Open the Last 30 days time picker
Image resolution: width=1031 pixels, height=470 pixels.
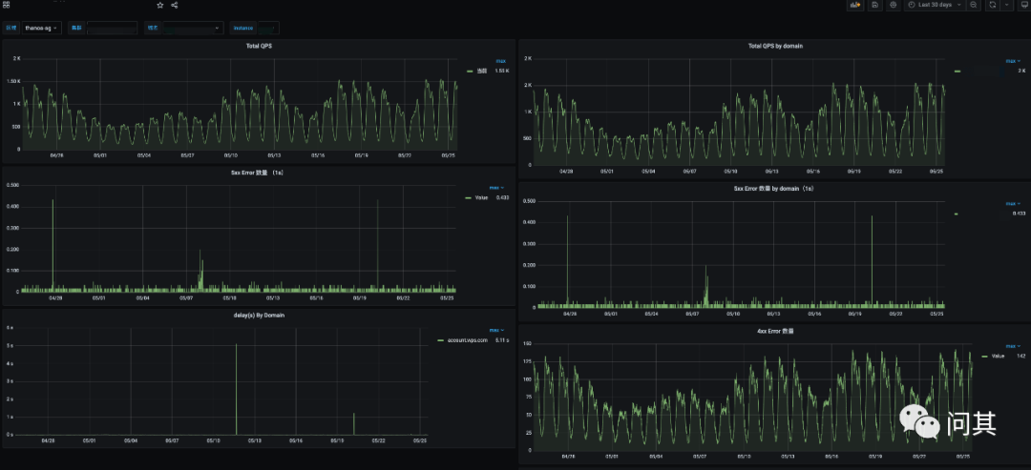coord(934,5)
